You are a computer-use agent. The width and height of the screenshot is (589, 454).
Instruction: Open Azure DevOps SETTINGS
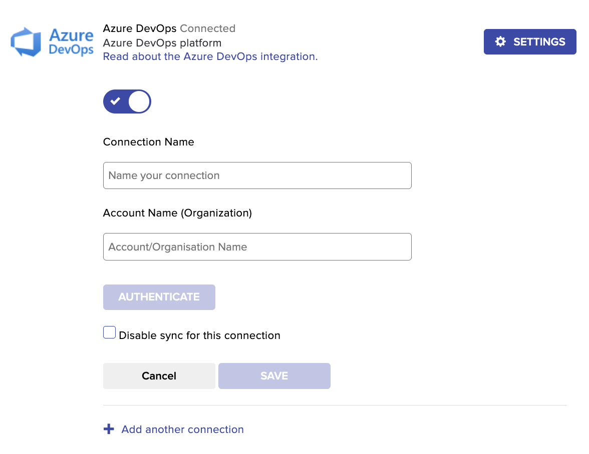pos(530,41)
